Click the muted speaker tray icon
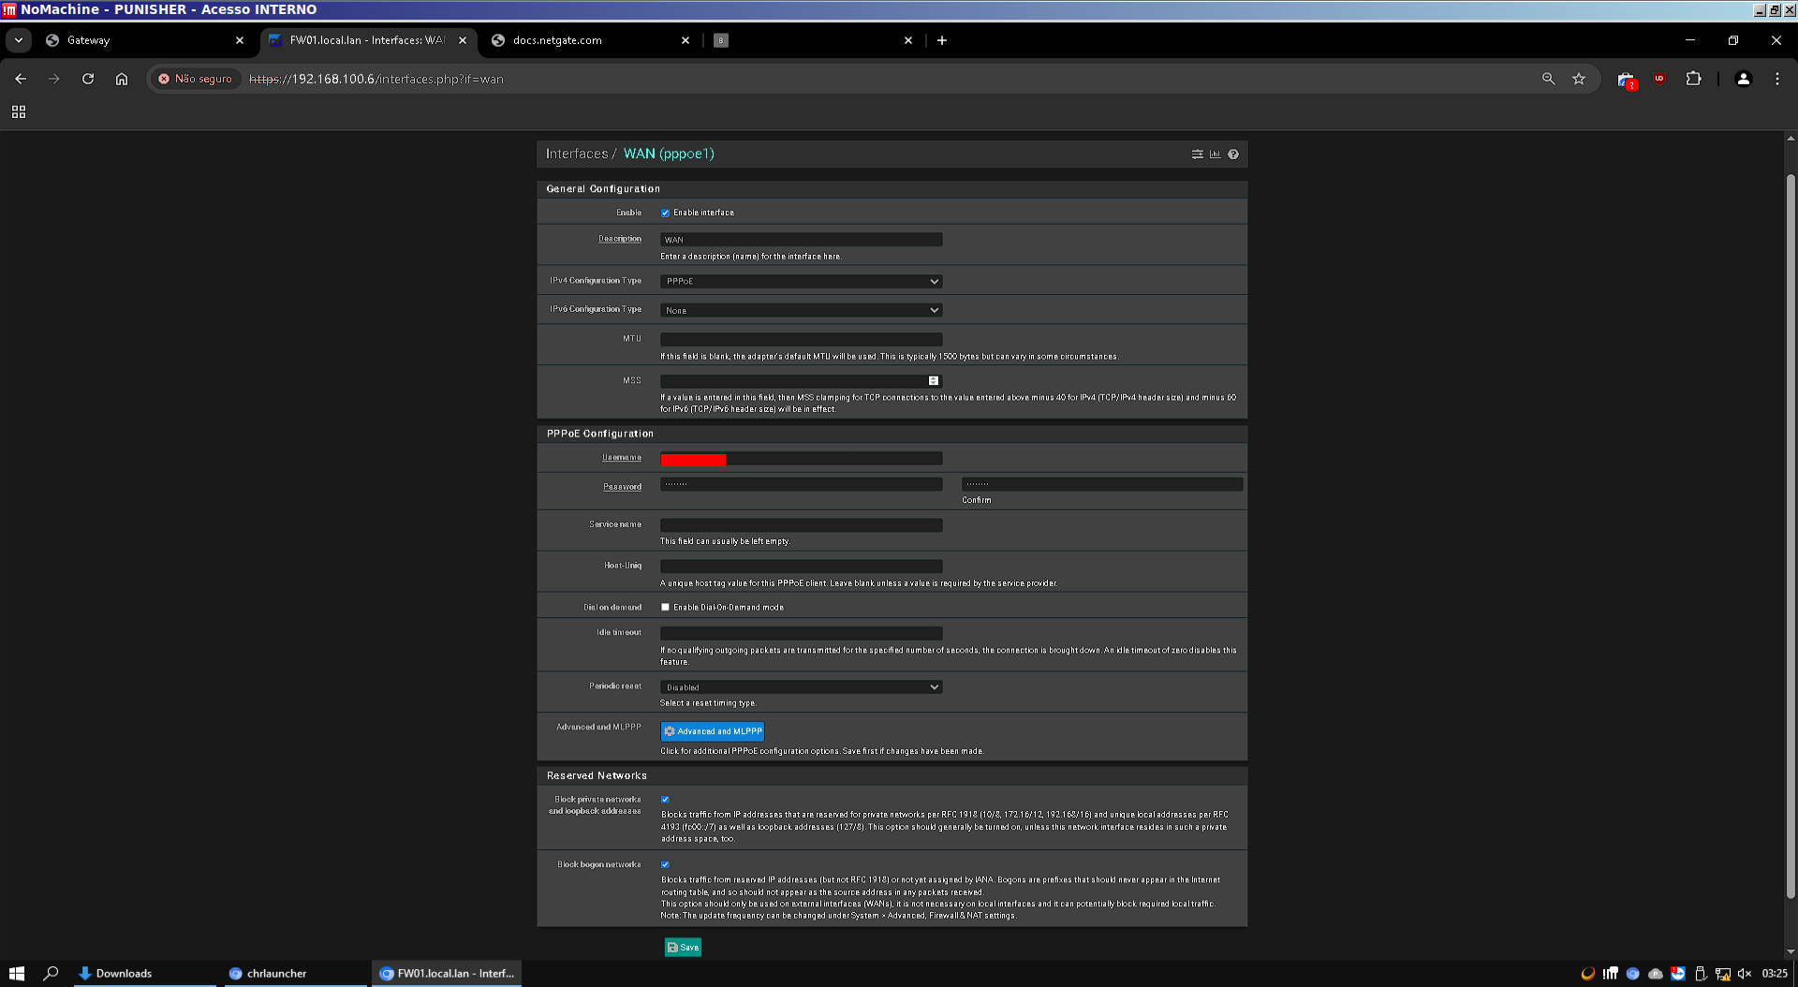1798x987 pixels. coord(1745,973)
